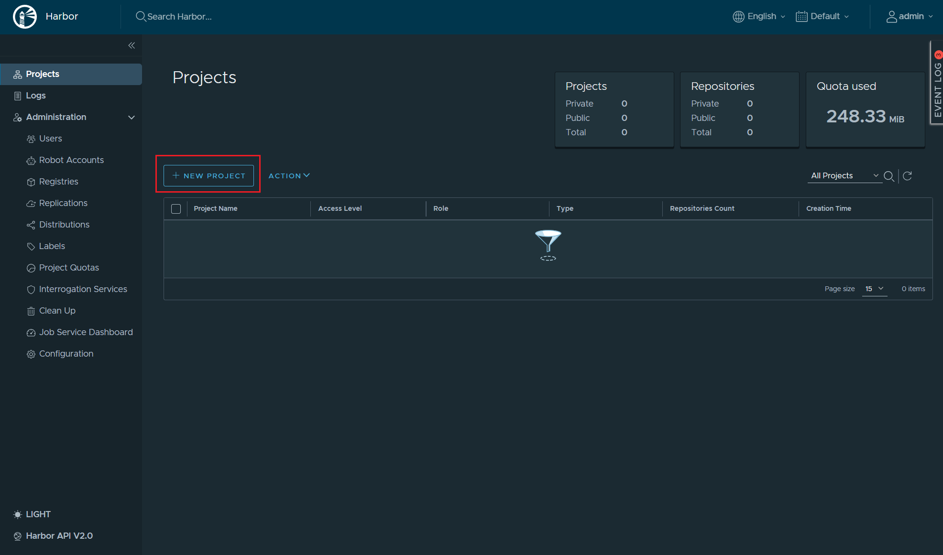Open the Clean Up section
Image resolution: width=943 pixels, height=555 pixels.
coord(57,311)
